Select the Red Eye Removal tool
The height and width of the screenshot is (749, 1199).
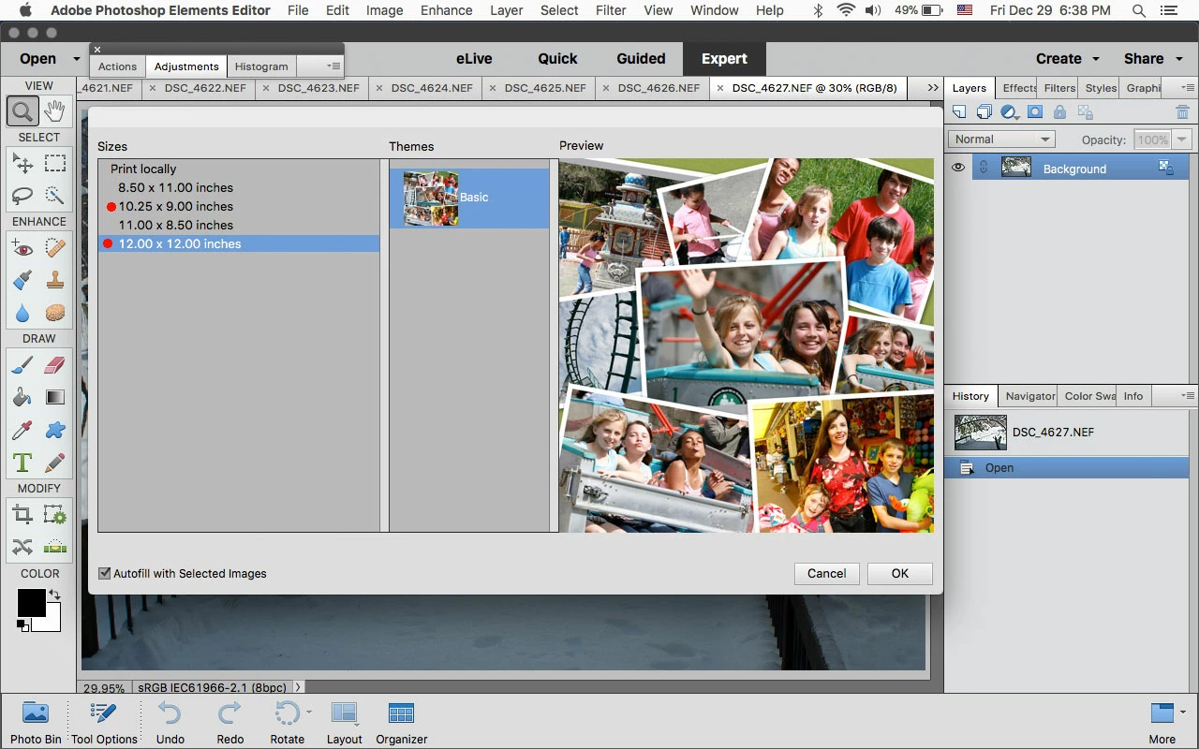point(22,248)
